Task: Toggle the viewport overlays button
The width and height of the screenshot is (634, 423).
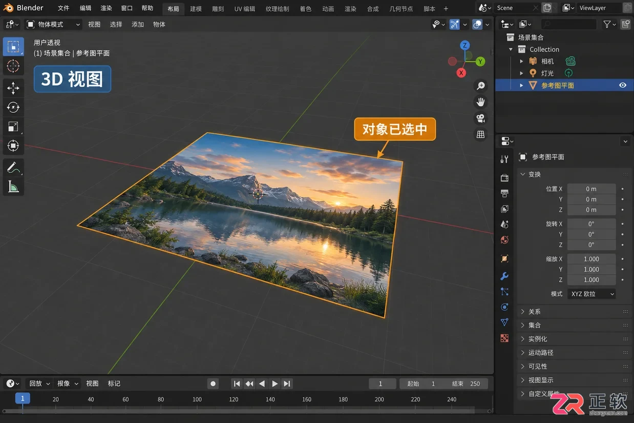Action: [477, 24]
